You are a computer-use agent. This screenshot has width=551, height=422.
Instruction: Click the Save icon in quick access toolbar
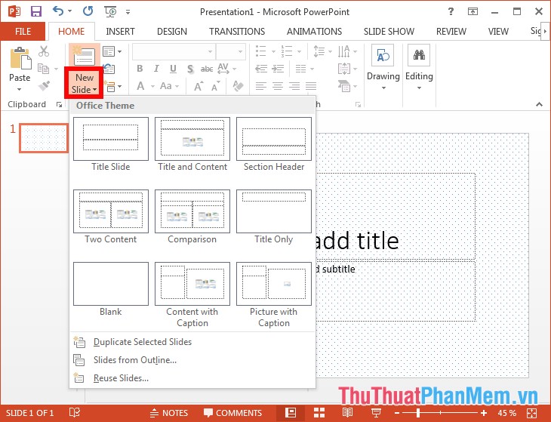tap(35, 11)
